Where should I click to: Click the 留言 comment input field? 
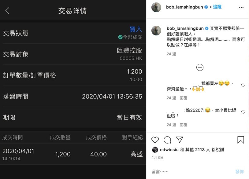191,172
